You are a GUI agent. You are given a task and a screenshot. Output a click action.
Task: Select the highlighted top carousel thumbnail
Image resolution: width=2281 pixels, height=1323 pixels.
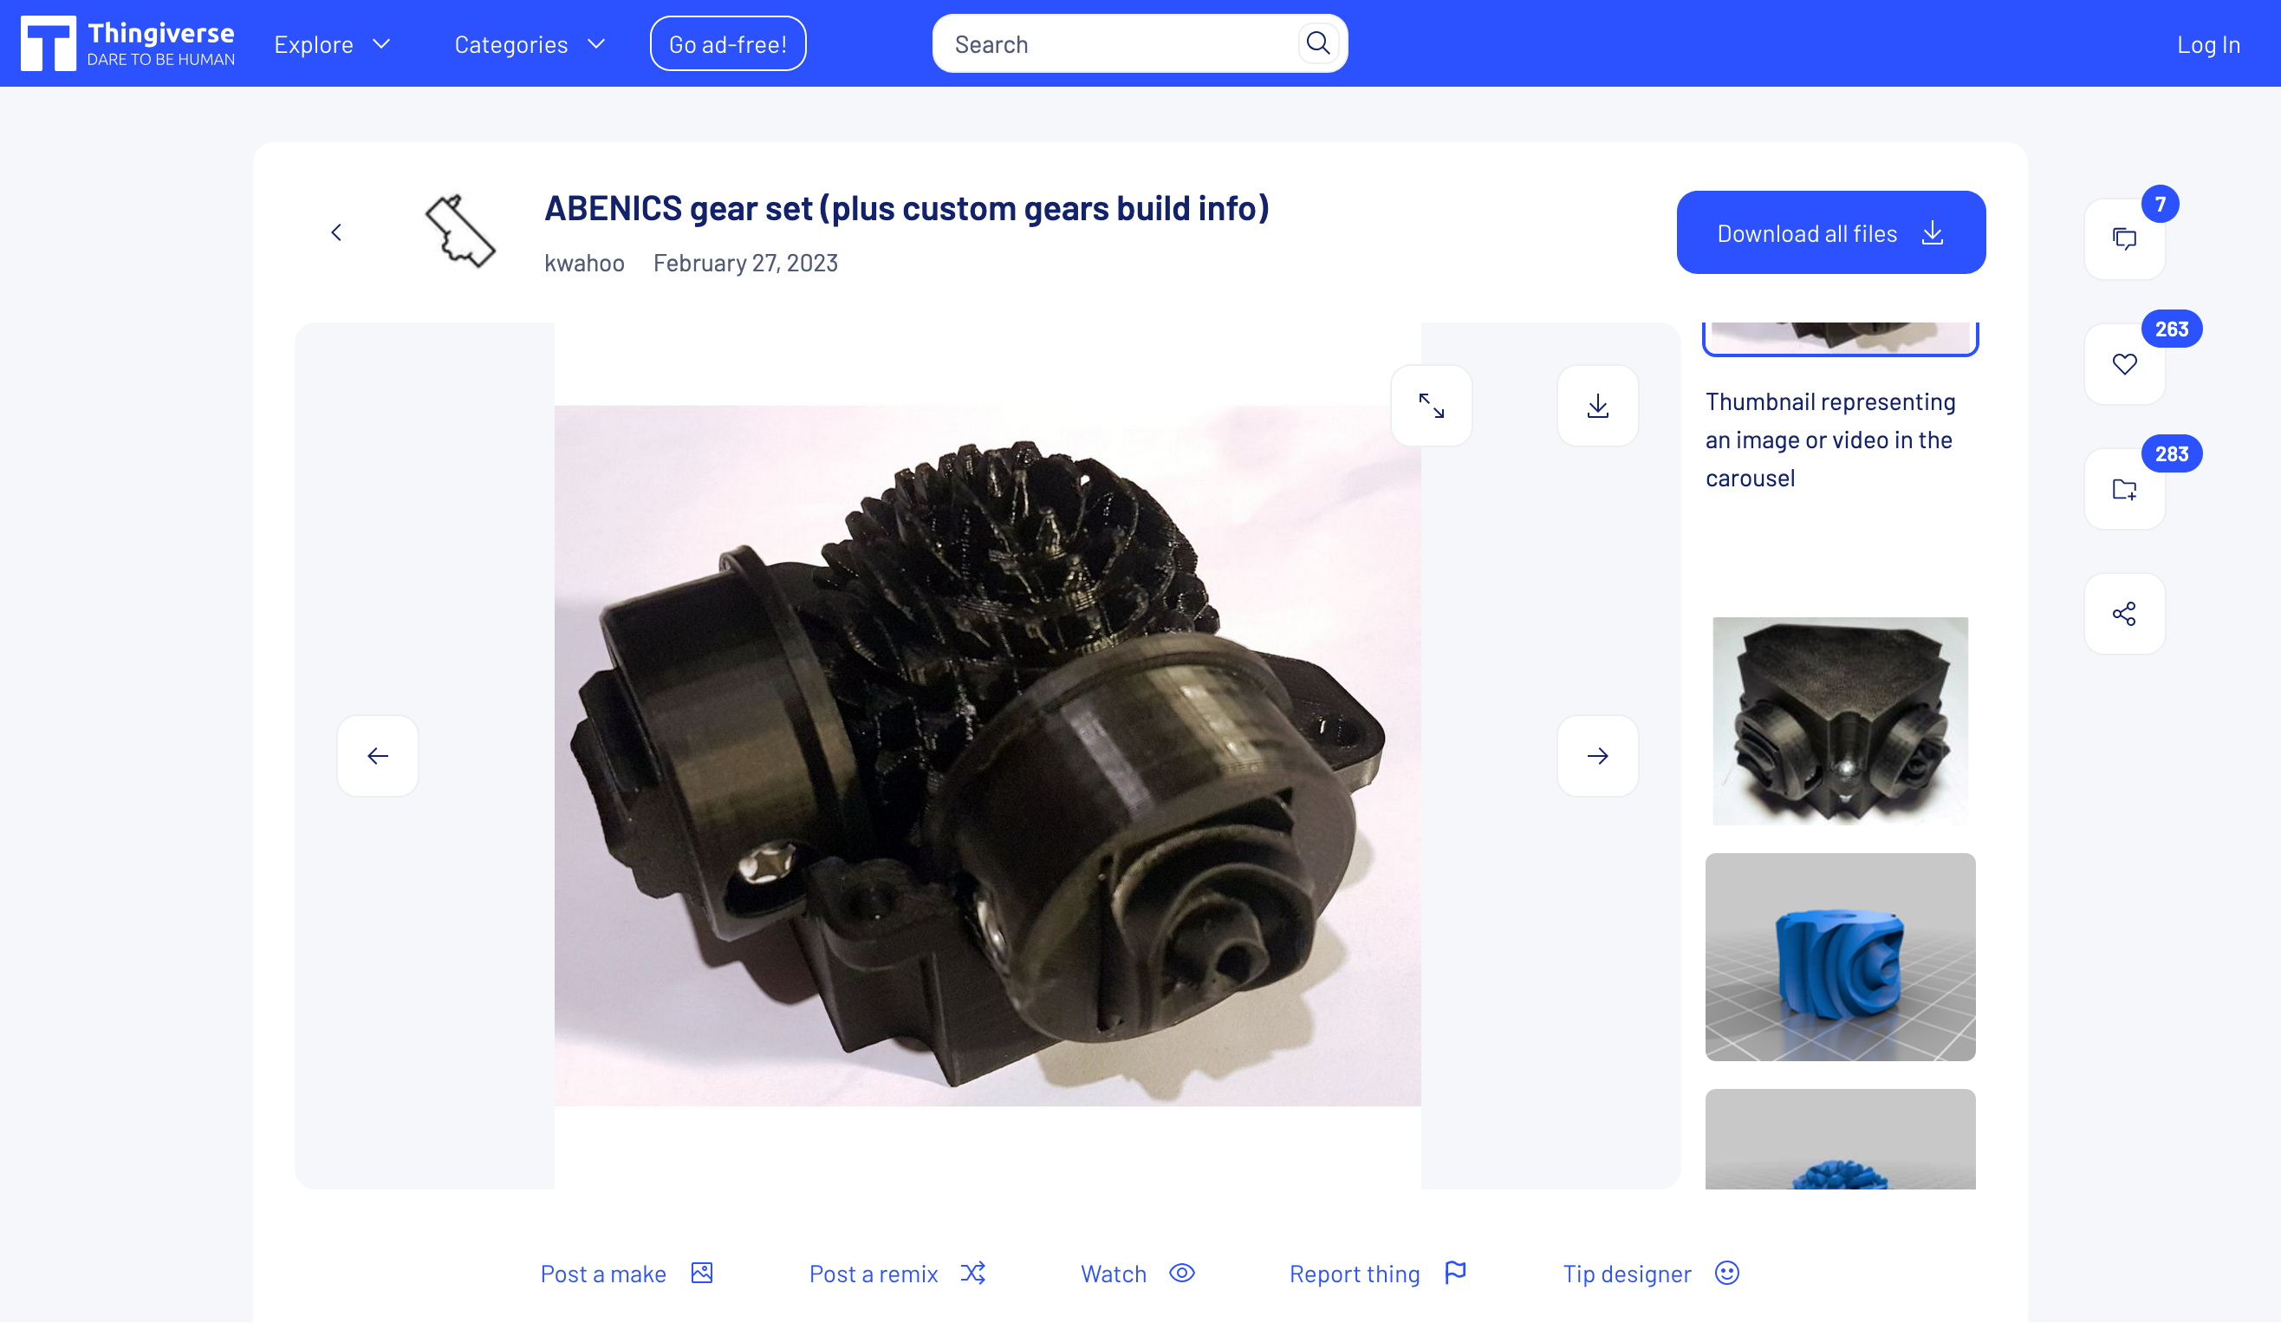click(x=1840, y=339)
